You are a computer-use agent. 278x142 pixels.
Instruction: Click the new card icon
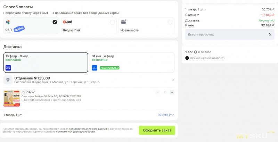tap(123, 22)
